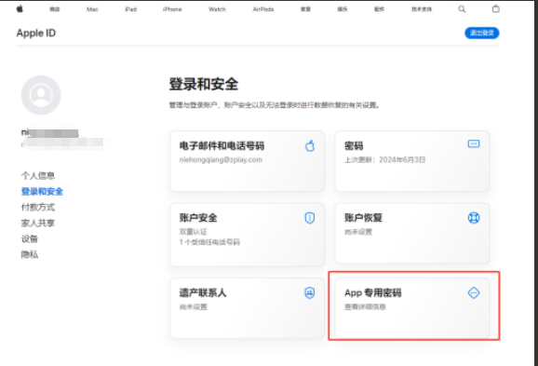The height and width of the screenshot is (366, 538).
Task: Open the 技术支持 menu item
Action: 422,9
